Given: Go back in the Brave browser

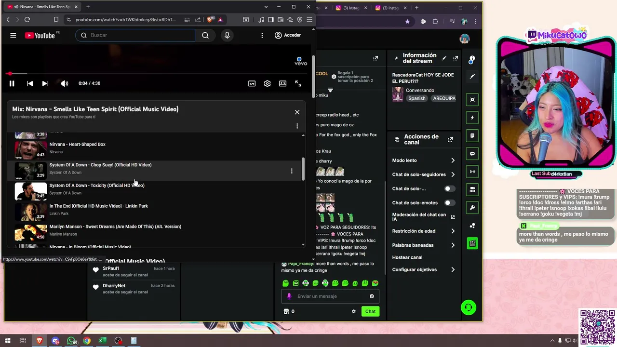Looking at the screenshot, I should pos(8,20).
